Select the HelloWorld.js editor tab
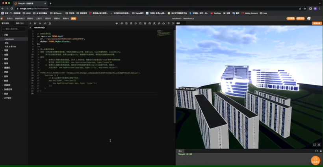Image resolution: width=323 pixels, height=167 pixels. (39, 28)
